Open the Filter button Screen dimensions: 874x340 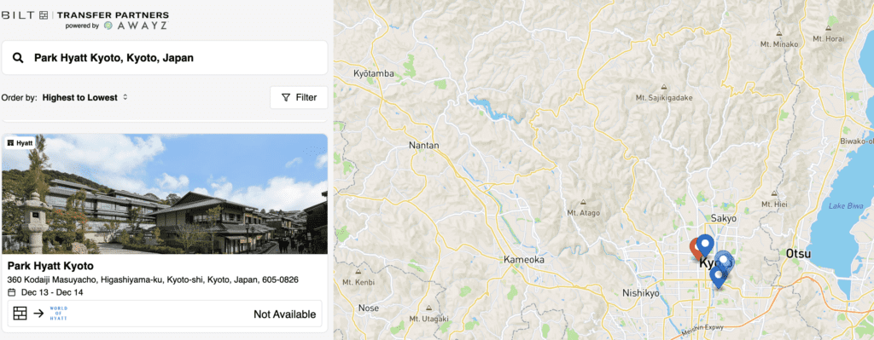pyautogui.click(x=299, y=97)
